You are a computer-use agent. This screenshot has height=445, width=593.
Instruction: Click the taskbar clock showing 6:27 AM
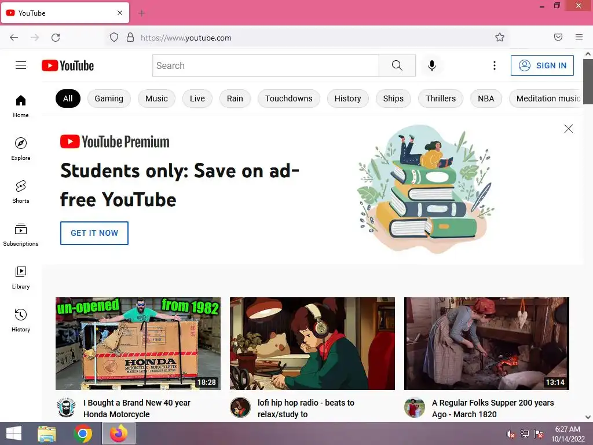568,434
